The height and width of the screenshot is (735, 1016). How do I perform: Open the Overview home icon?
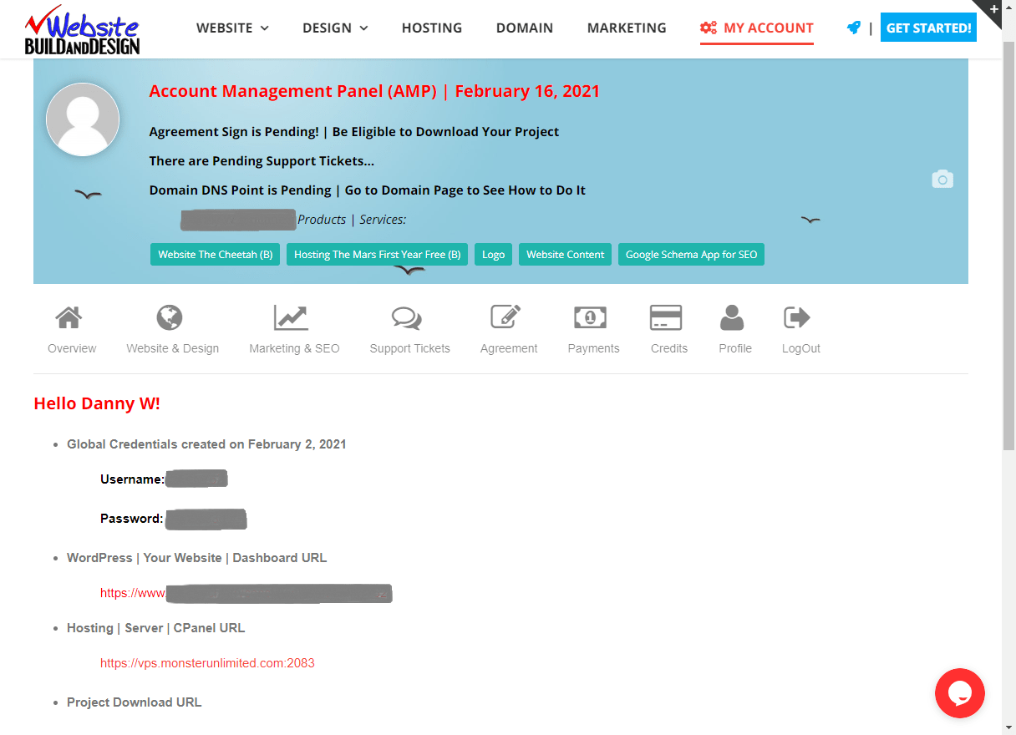tap(69, 318)
